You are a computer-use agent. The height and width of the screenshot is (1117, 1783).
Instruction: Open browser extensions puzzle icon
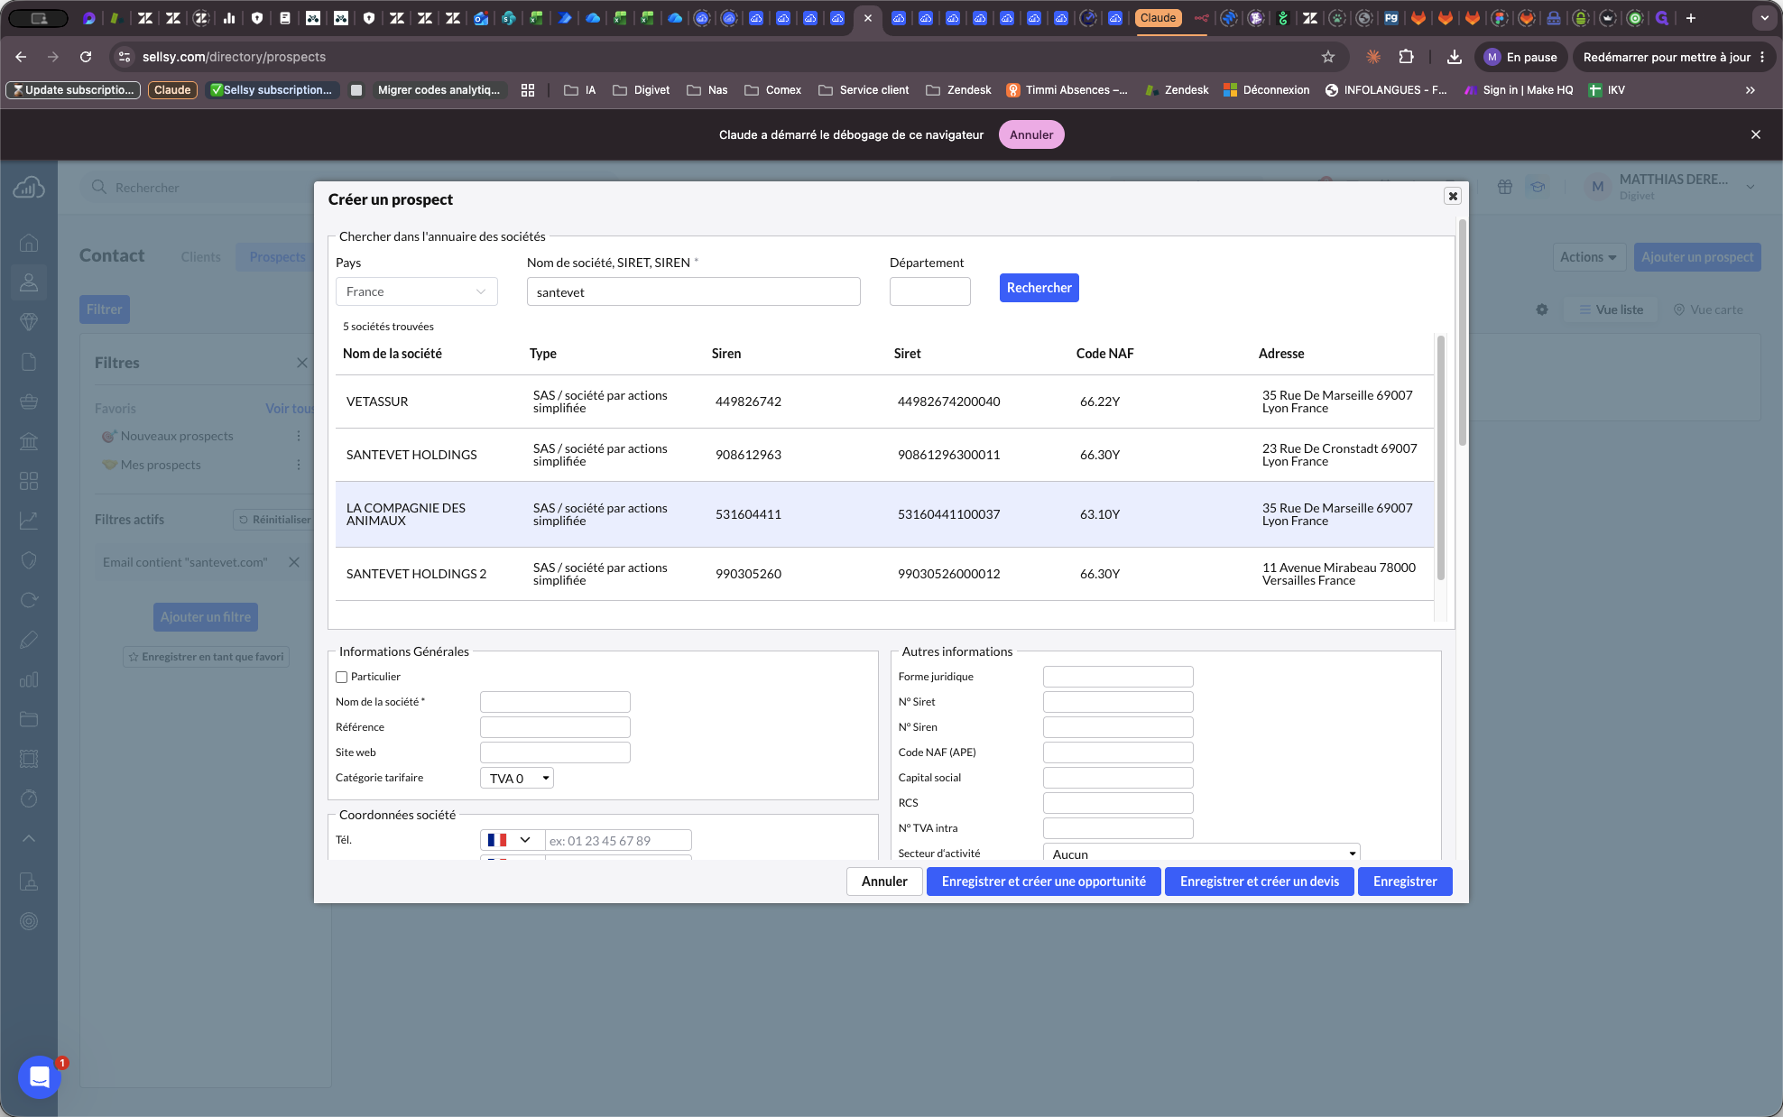(1406, 57)
